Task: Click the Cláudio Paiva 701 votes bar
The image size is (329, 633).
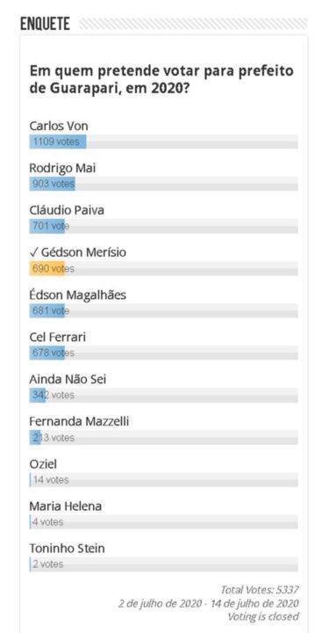Action: 163,226
